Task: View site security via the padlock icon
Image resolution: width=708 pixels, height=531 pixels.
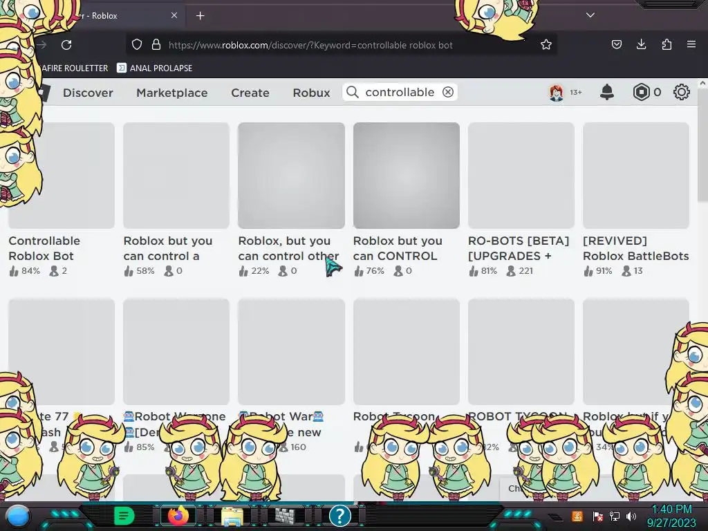Action: pyautogui.click(x=156, y=44)
